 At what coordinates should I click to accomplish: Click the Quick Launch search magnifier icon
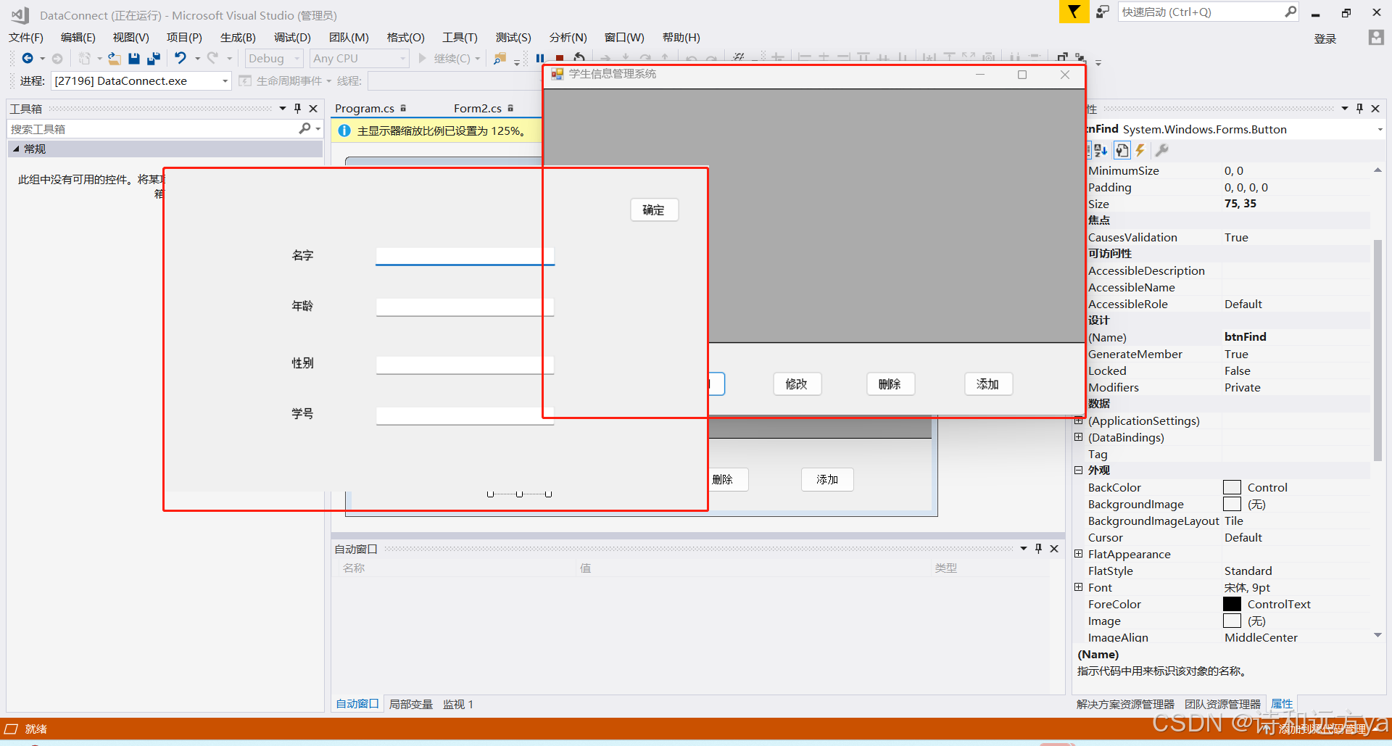pos(1290,12)
